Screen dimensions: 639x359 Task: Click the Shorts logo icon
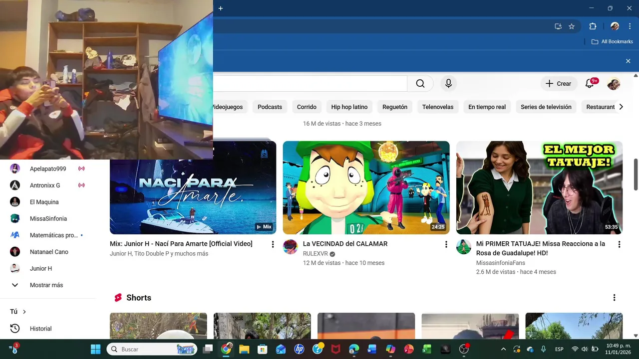point(118,298)
